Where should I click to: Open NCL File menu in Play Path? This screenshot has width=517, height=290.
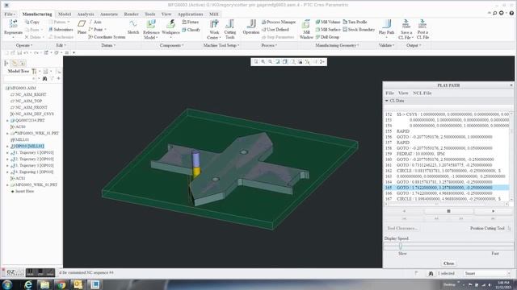click(x=422, y=93)
